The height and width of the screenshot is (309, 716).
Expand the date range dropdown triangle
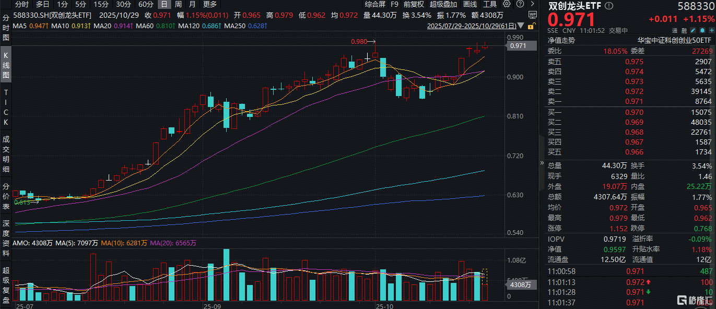[521, 26]
